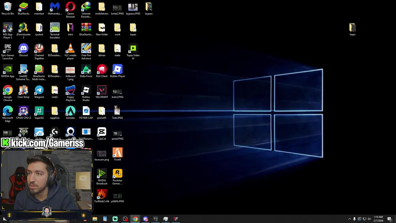Select the Epic Games Launcher icon

click(8, 52)
